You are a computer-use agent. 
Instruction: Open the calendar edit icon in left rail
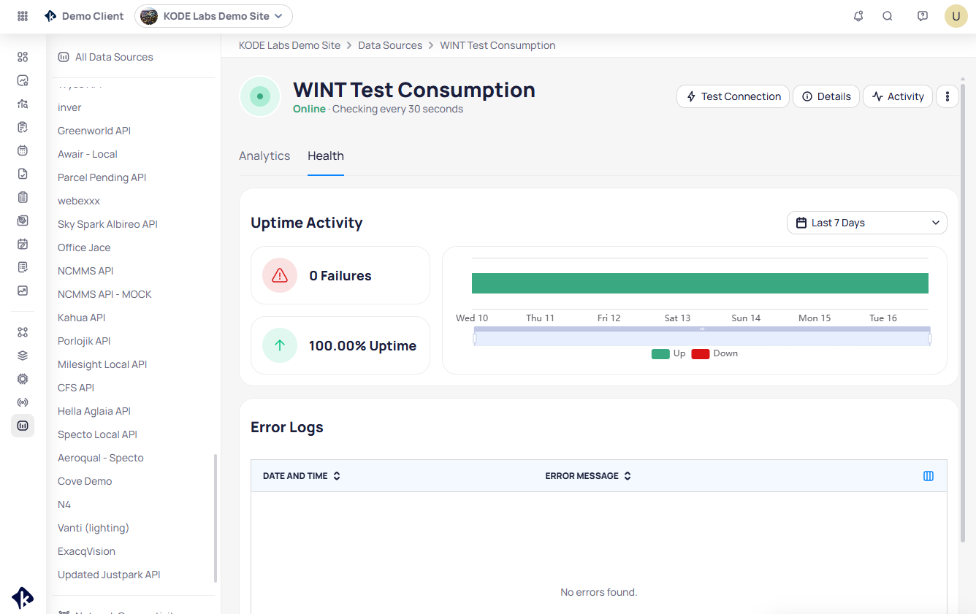tap(23, 244)
